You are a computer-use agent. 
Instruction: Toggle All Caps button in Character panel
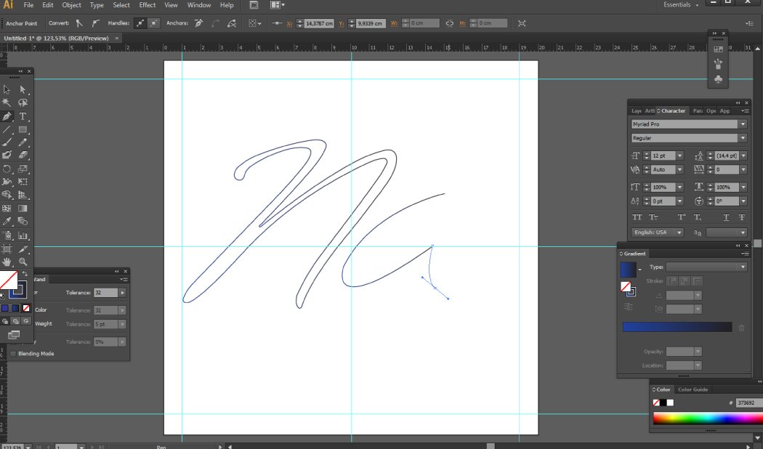(637, 217)
